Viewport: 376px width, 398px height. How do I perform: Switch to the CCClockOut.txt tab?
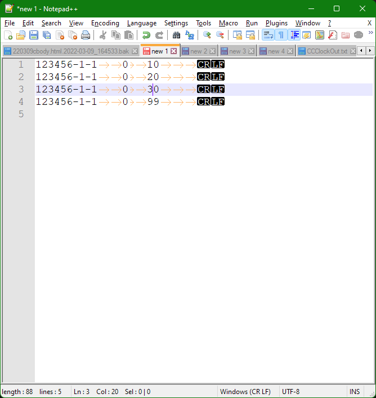point(327,51)
